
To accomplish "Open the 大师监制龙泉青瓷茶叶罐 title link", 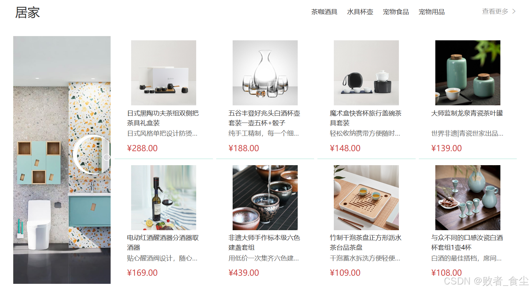I will click(467, 113).
